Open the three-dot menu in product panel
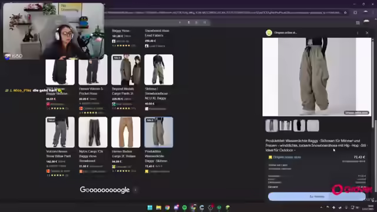The height and width of the screenshot is (212, 377). point(358,33)
